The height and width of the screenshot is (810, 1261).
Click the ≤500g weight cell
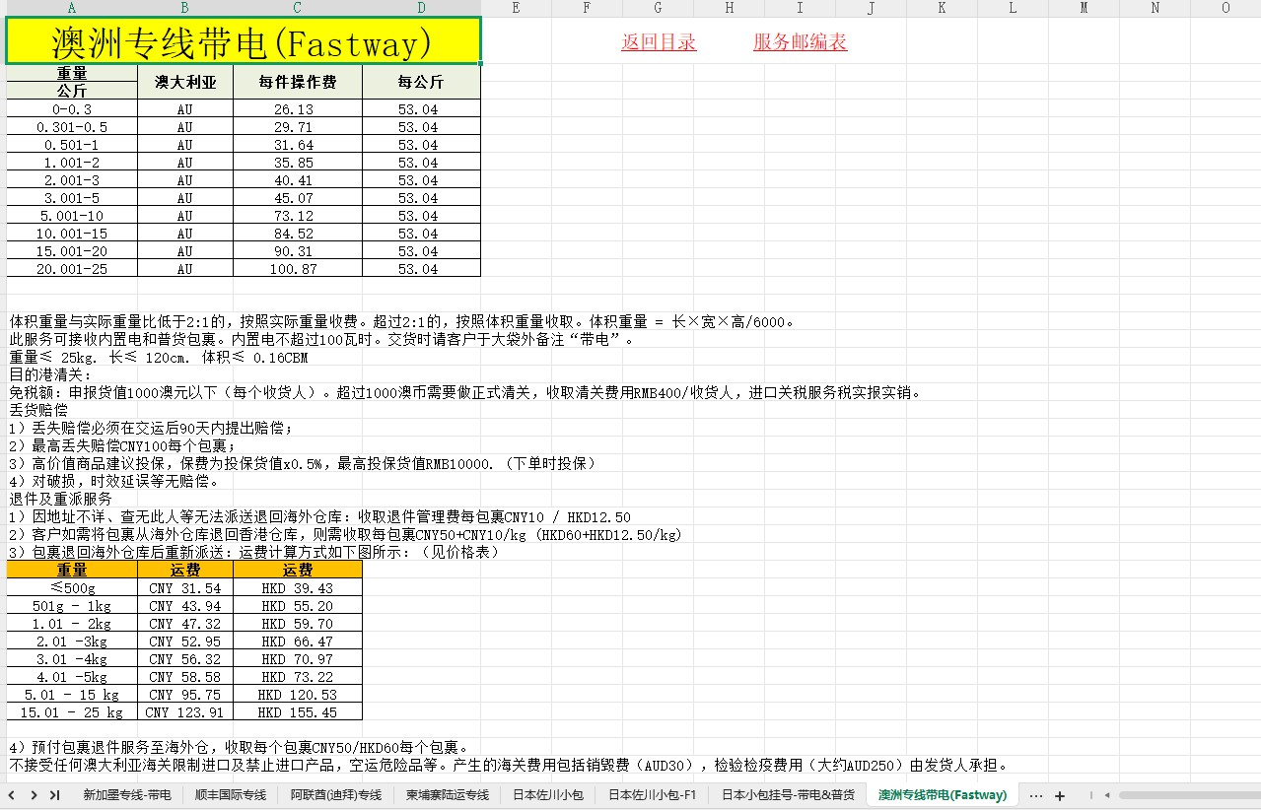click(x=72, y=588)
